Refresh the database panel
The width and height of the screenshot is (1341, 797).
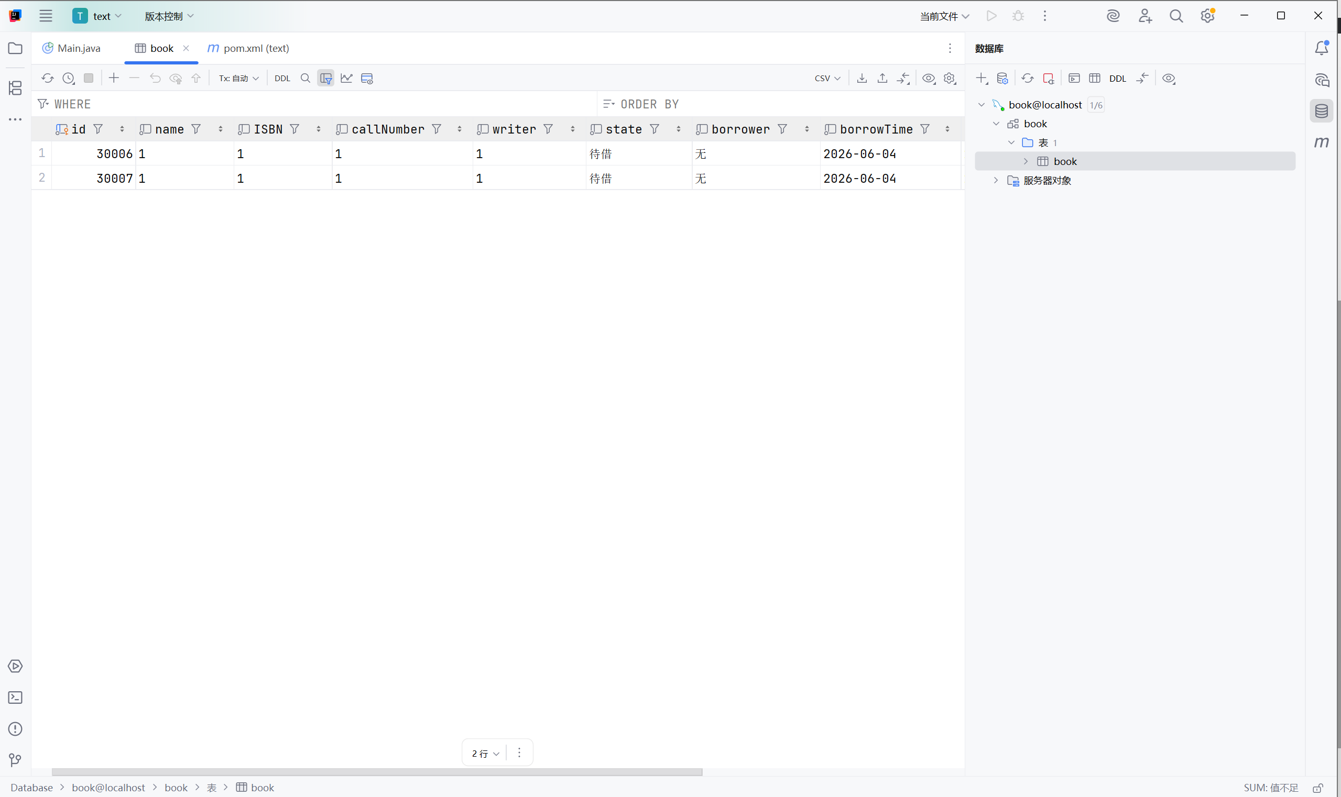(1028, 79)
